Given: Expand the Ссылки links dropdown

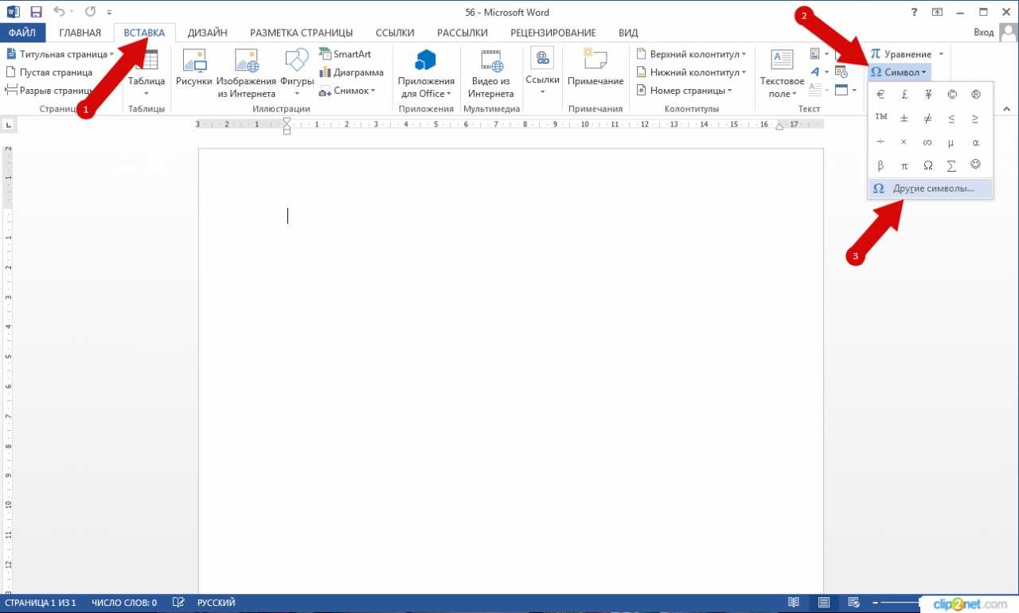Looking at the screenshot, I should pos(542,73).
